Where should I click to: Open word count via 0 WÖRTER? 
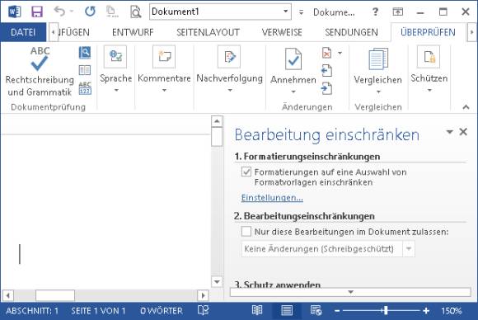click(x=162, y=311)
